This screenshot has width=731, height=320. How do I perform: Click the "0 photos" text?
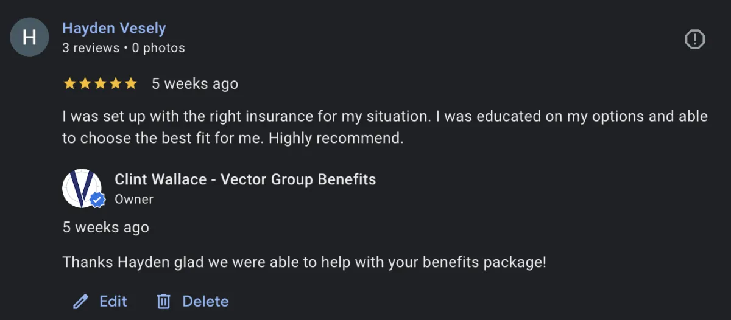(x=158, y=47)
